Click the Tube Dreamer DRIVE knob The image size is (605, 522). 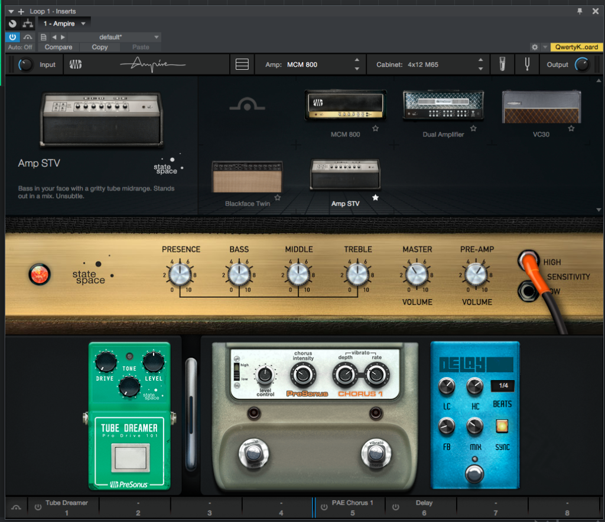(x=106, y=362)
